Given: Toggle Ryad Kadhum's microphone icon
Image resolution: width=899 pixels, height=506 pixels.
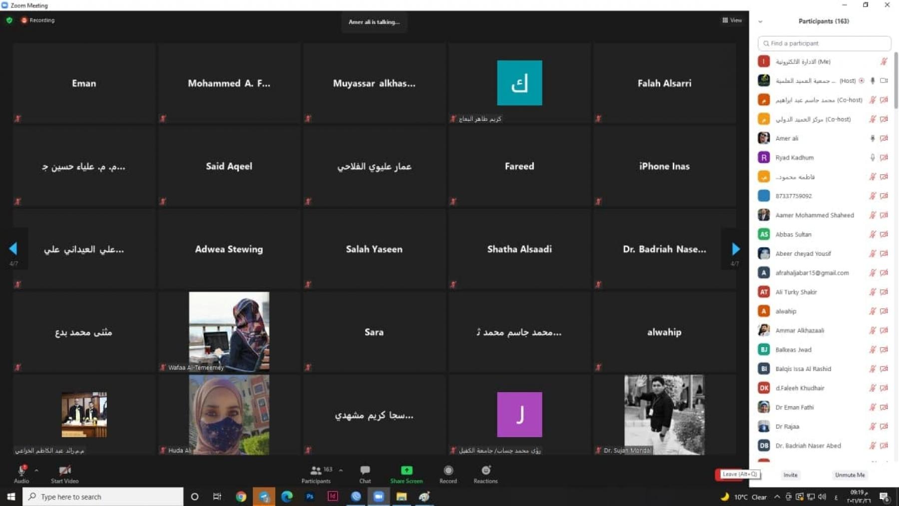Looking at the screenshot, I should point(873,157).
